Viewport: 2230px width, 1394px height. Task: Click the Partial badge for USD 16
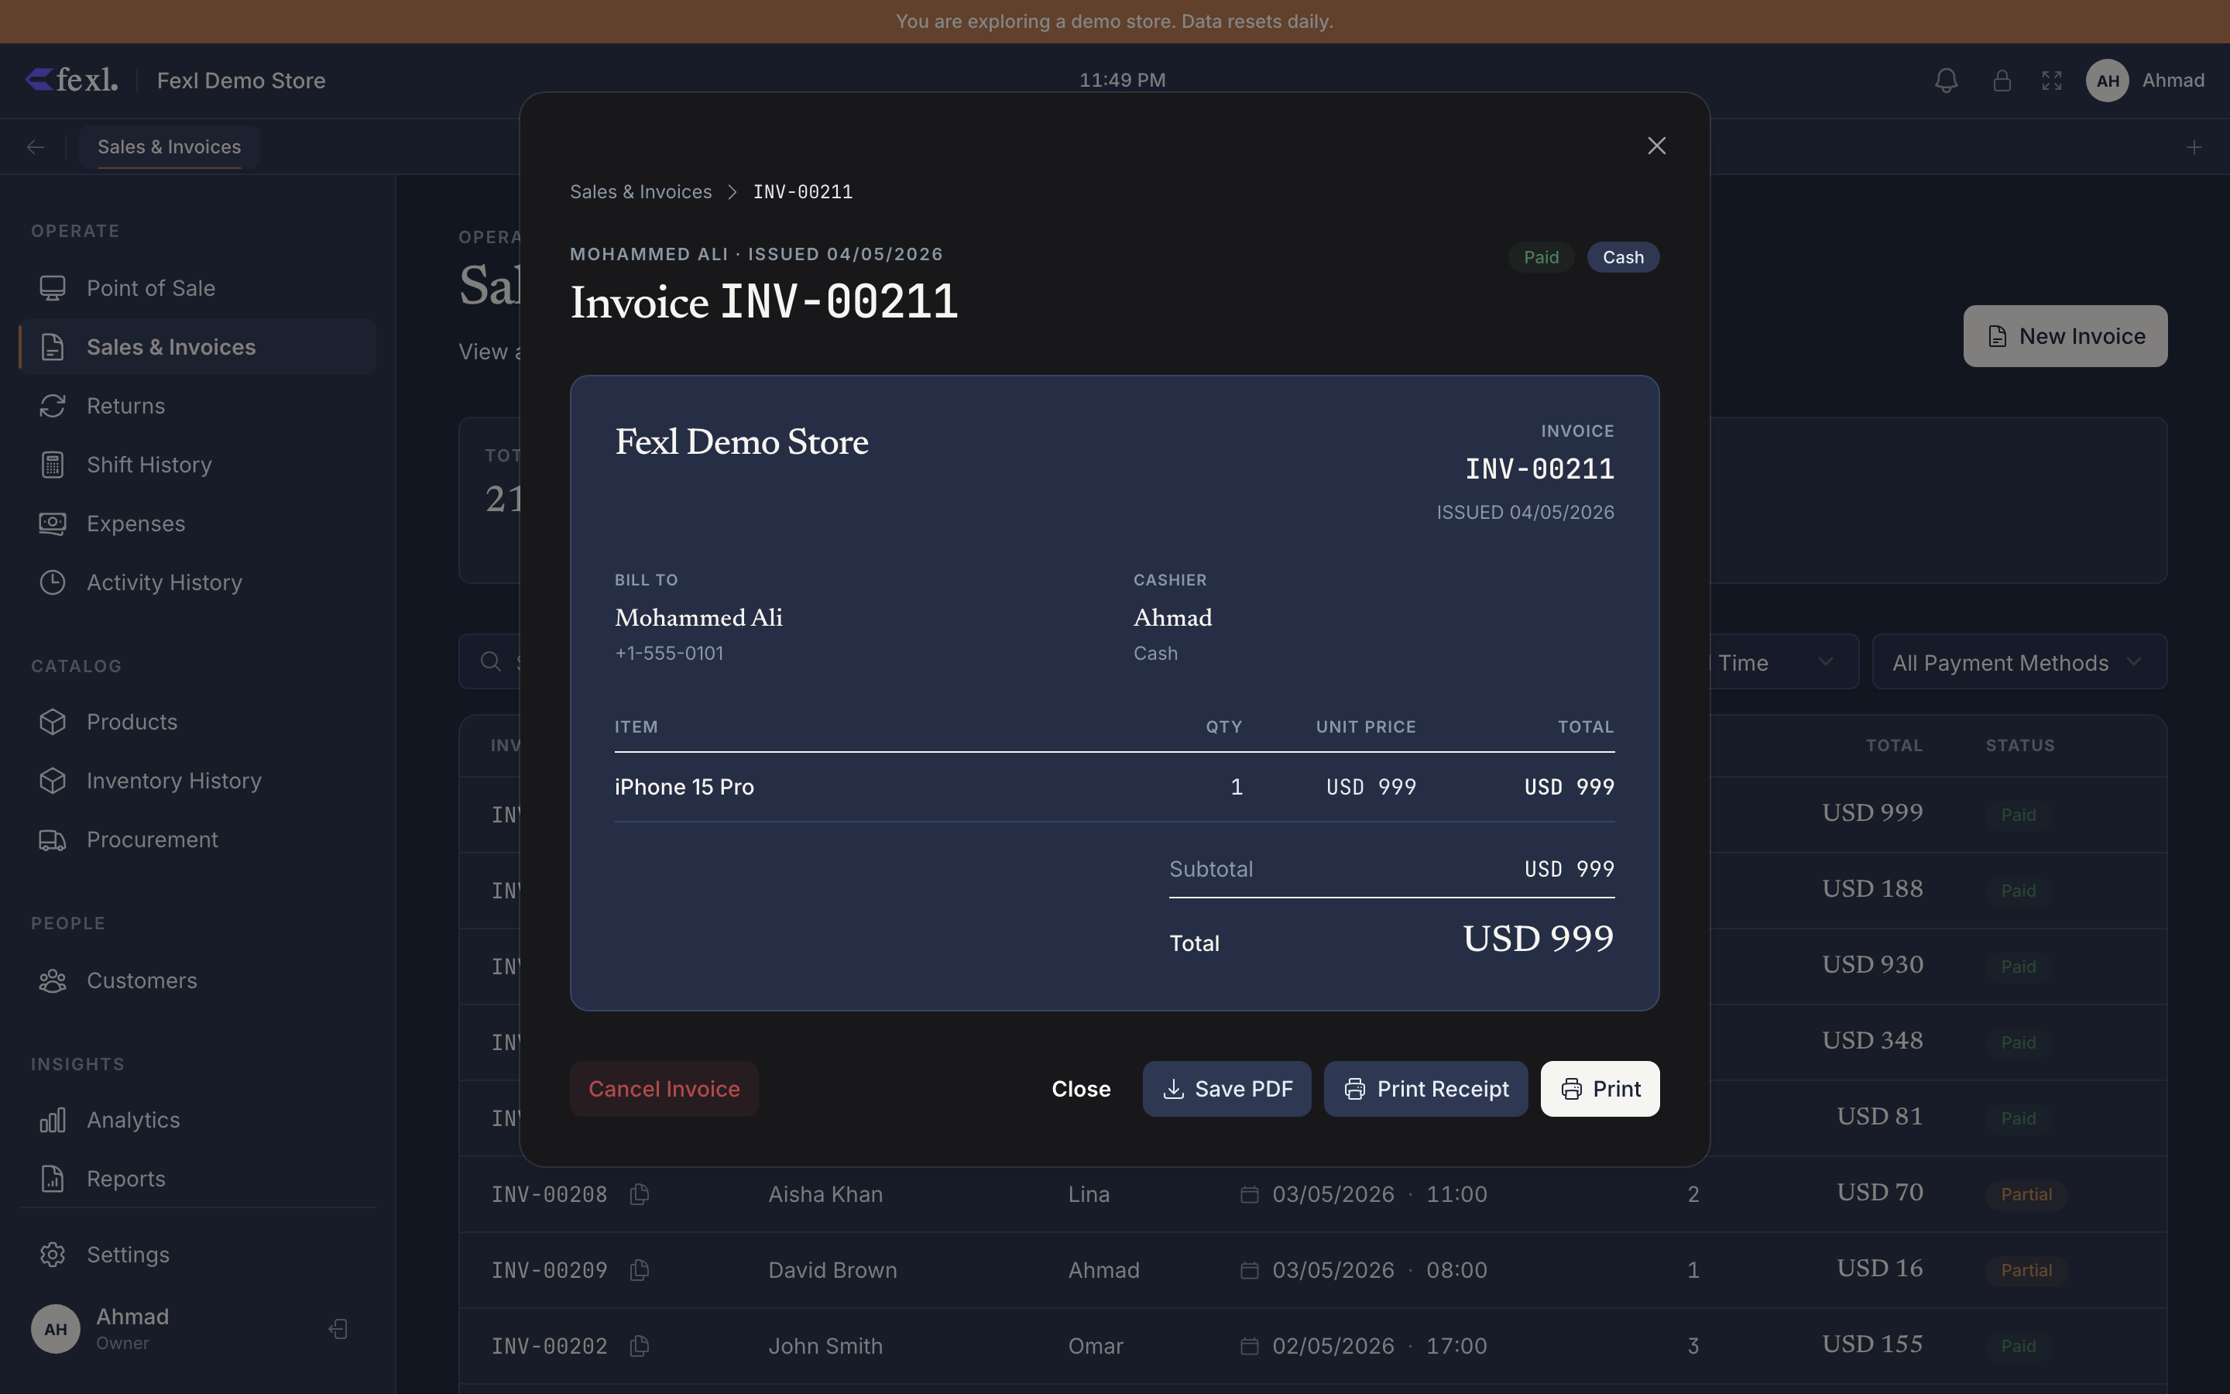click(2026, 1270)
